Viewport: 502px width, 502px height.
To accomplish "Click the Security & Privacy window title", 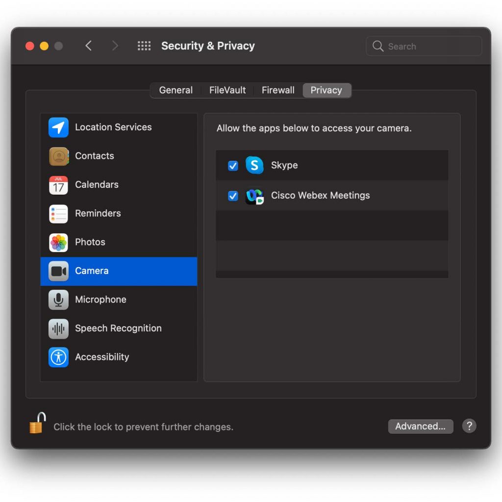I will coord(208,46).
